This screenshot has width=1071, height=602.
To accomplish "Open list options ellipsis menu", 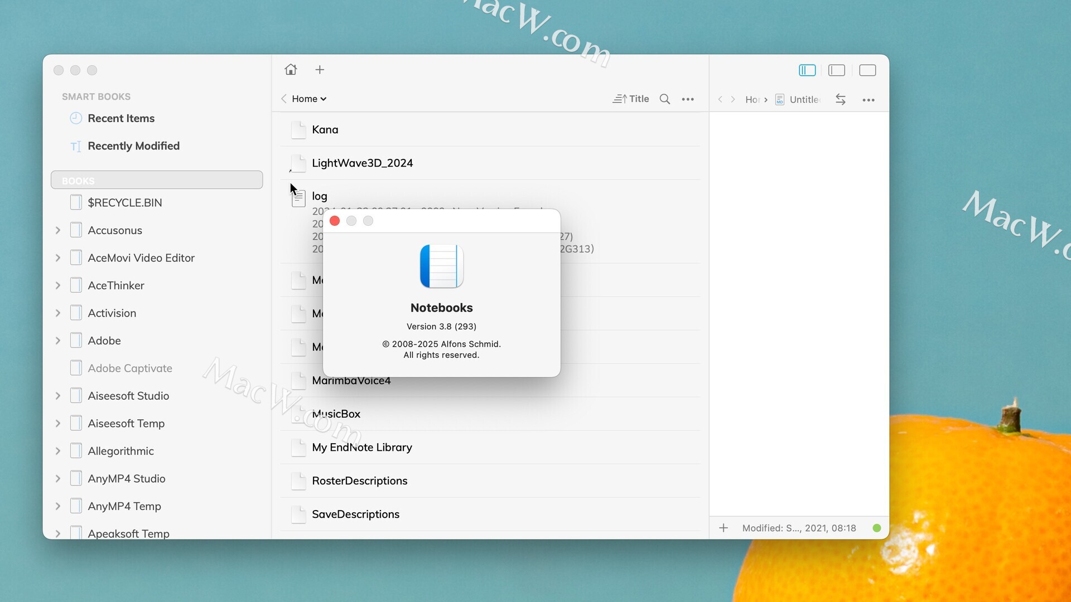I will tap(688, 99).
